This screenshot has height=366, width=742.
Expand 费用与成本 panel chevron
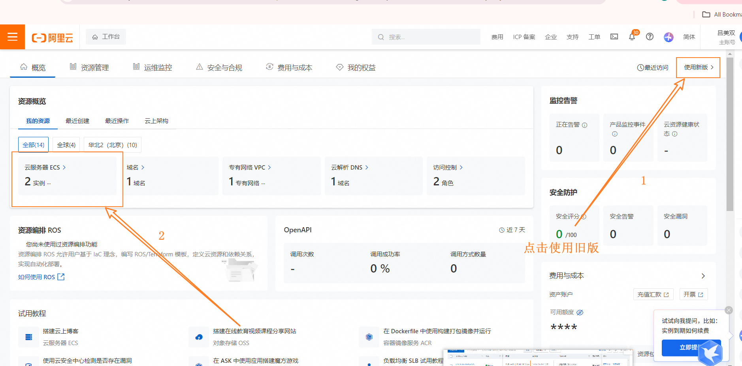coord(703,276)
